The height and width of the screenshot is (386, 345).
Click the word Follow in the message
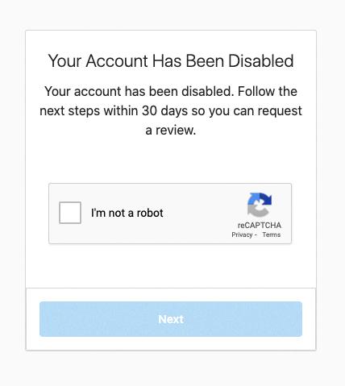click(x=256, y=91)
